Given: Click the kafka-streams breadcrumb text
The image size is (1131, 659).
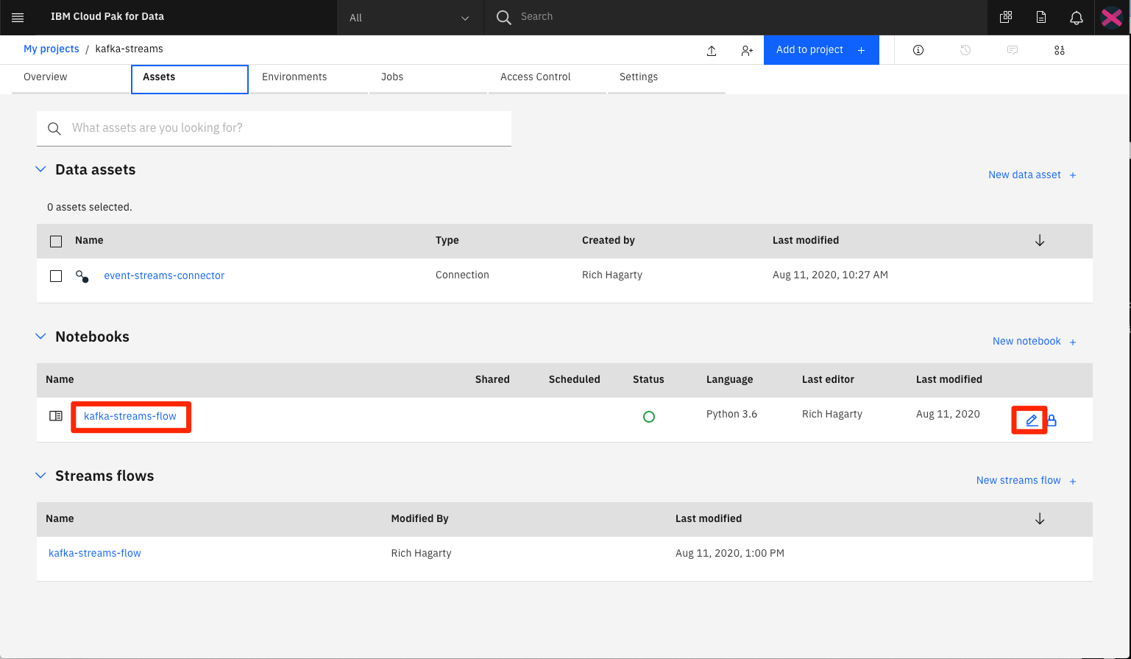Looking at the screenshot, I should point(130,49).
